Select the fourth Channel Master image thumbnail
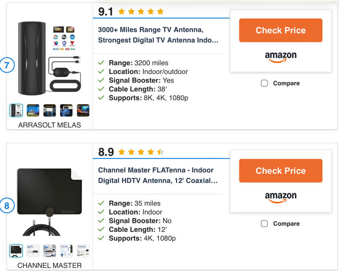This screenshot has height=271, width=340. pos(66,251)
